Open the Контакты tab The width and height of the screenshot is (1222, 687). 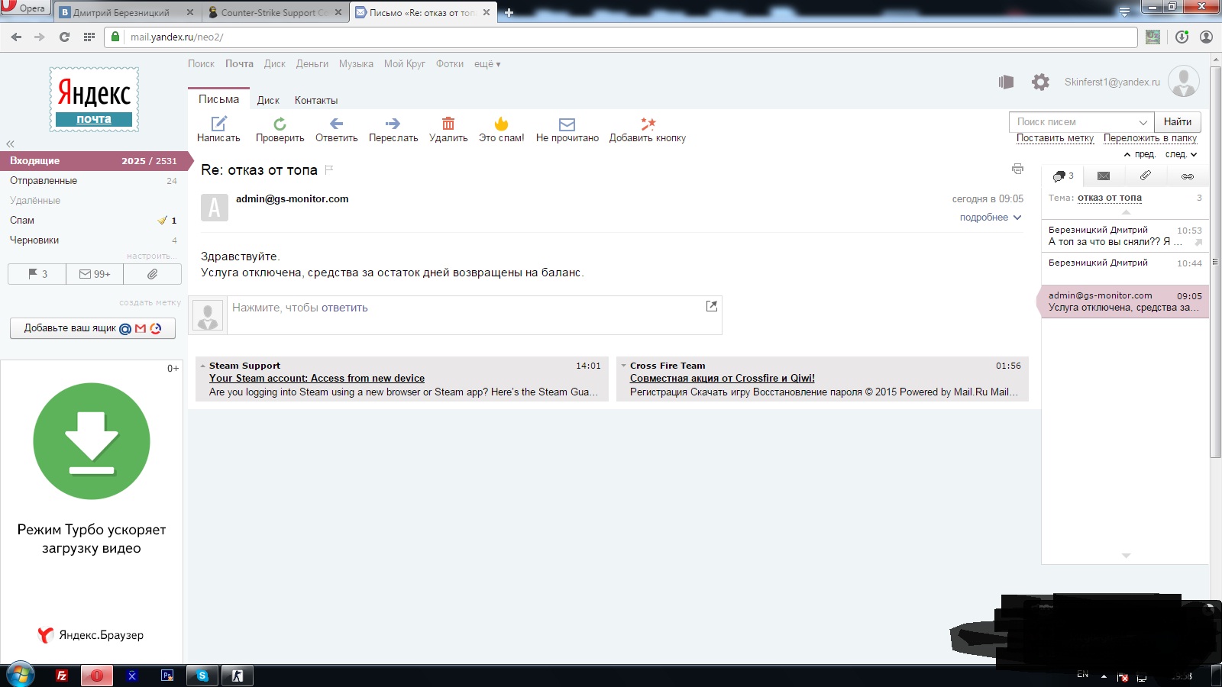click(x=316, y=100)
